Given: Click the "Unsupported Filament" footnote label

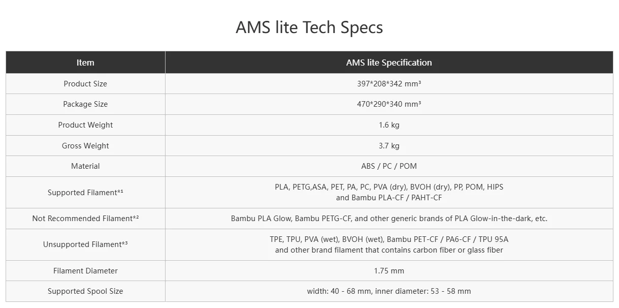Looking at the screenshot, I should [85, 244].
